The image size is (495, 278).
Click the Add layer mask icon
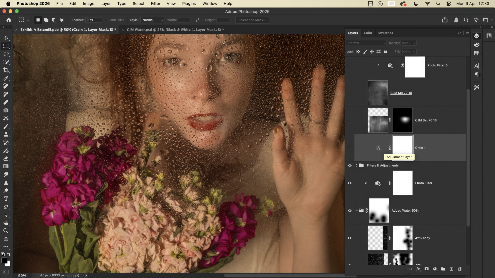pyautogui.click(x=426, y=269)
